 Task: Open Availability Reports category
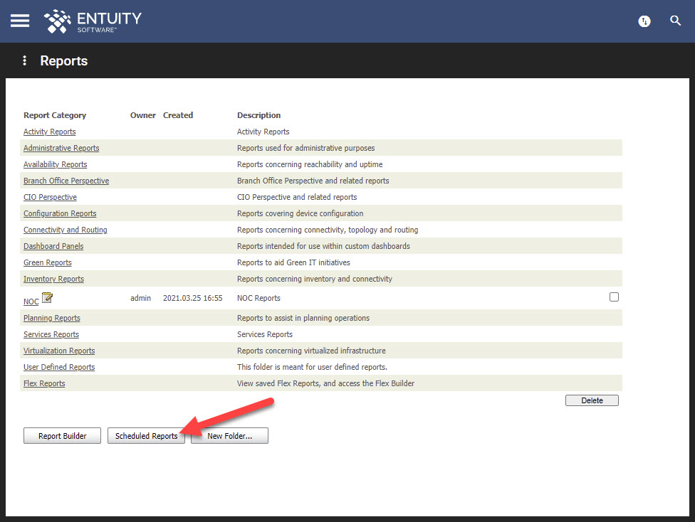point(56,164)
